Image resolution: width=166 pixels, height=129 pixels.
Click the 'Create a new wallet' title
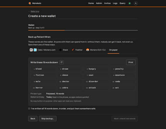pyautogui.click(x=42, y=16)
